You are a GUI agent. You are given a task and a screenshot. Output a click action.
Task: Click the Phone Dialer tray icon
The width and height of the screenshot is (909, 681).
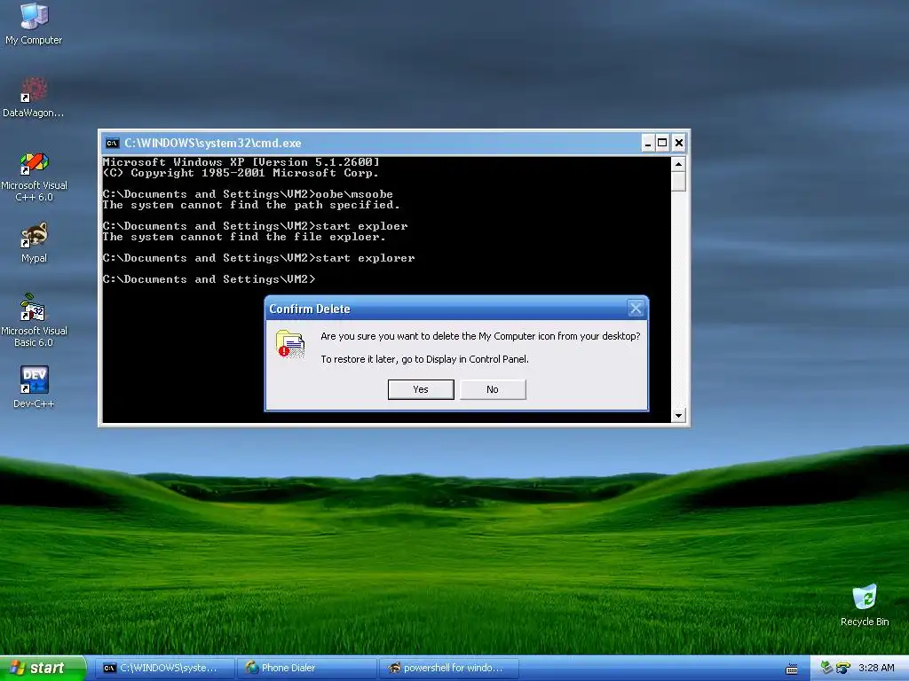click(x=842, y=669)
